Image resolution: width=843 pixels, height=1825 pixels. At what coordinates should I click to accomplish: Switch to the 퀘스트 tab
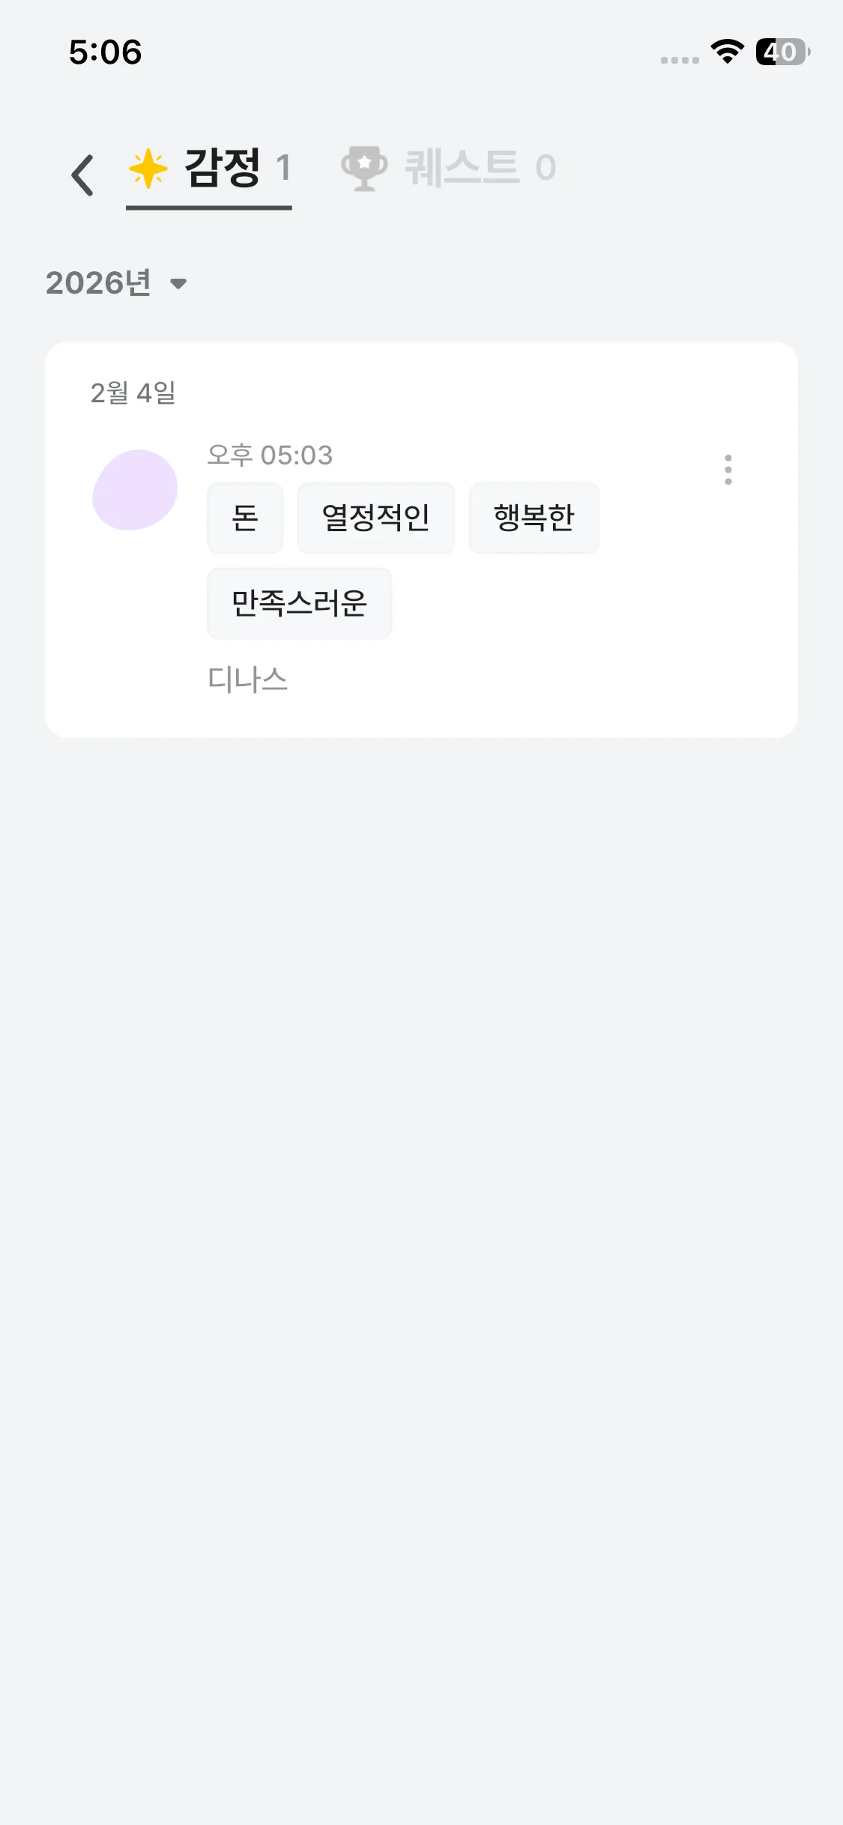(462, 168)
